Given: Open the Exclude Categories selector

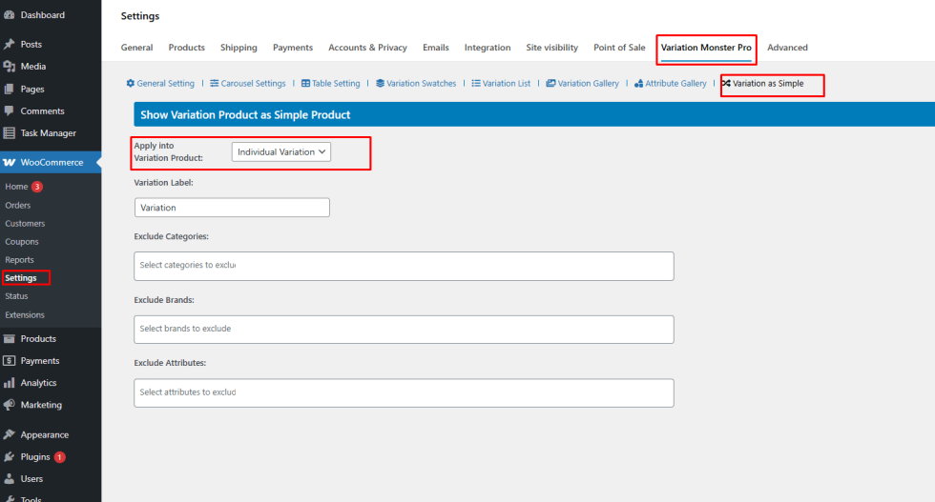Looking at the screenshot, I should click(404, 266).
